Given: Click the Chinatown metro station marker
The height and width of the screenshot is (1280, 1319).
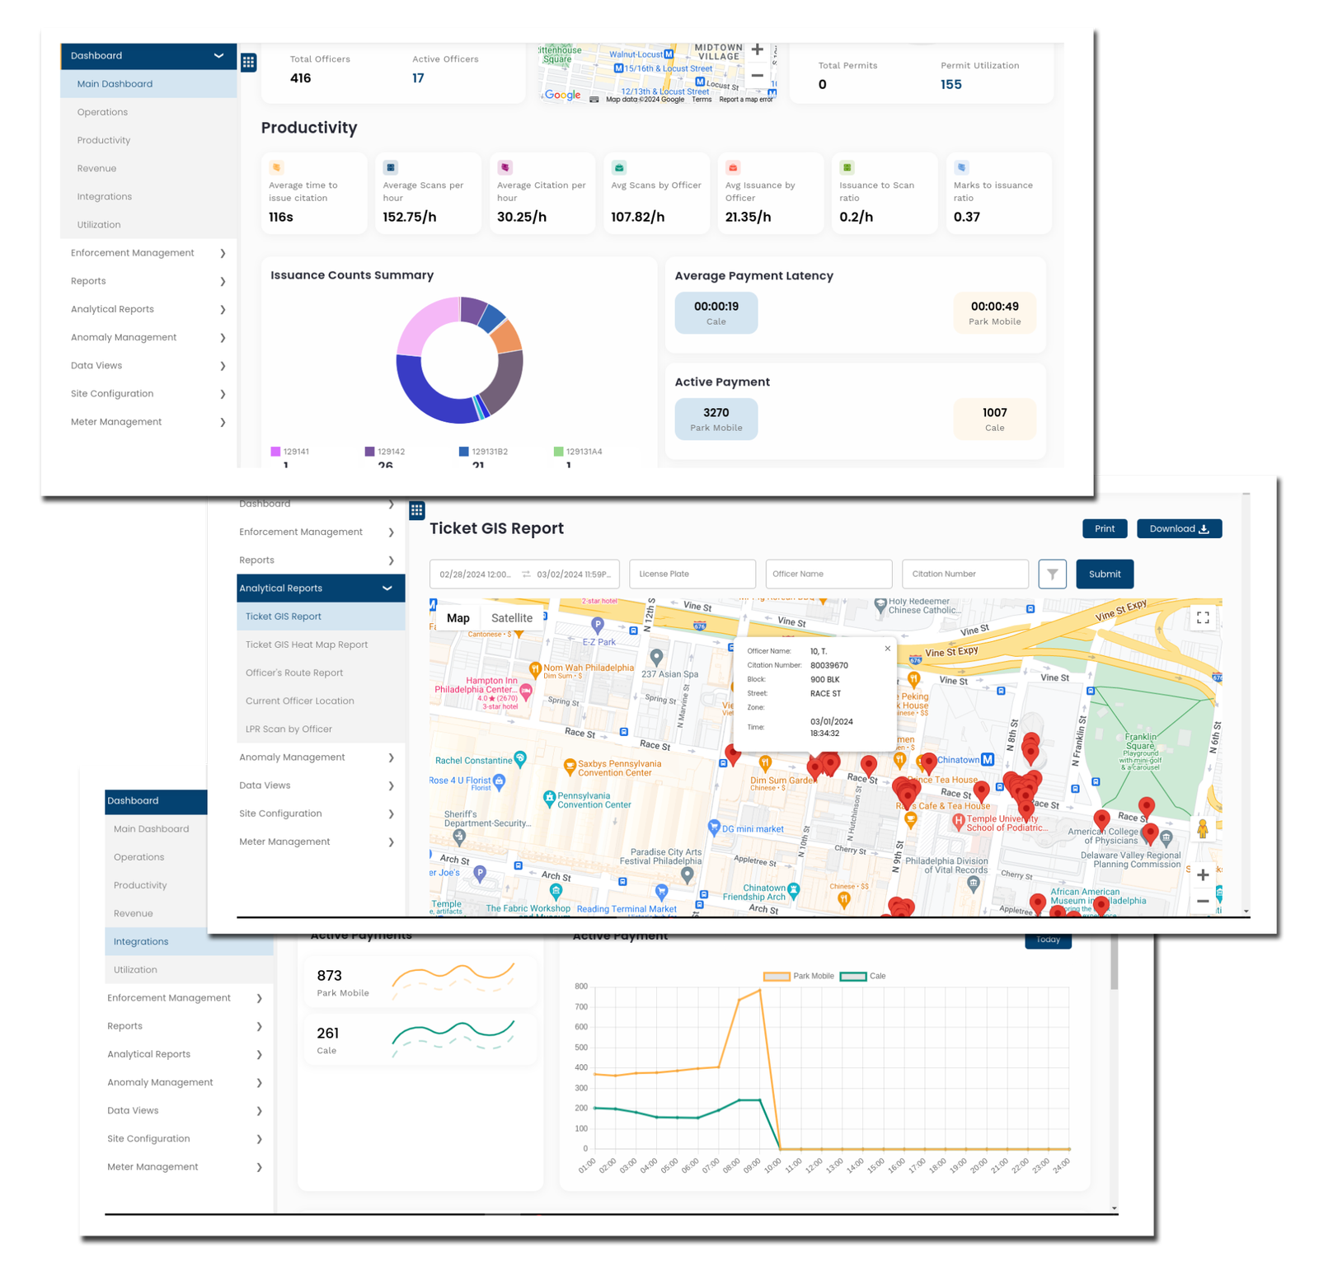Looking at the screenshot, I should [x=988, y=759].
